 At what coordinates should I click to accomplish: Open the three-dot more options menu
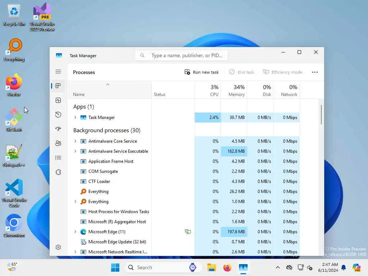pos(315,72)
